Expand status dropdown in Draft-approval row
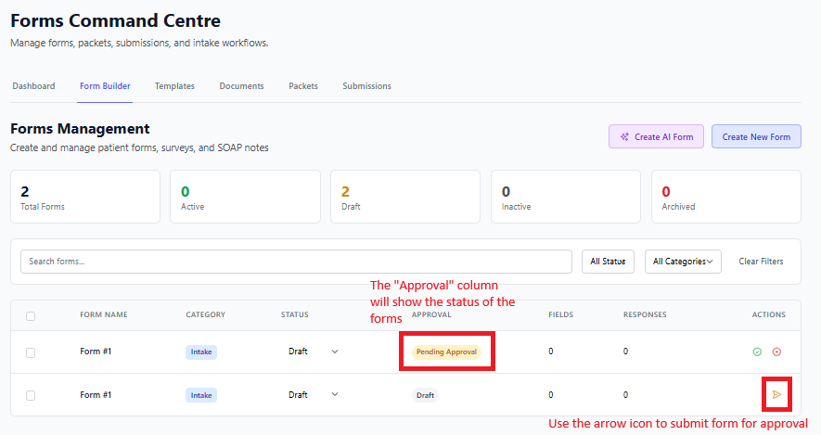The width and height of the screenshot is (821, 435). [335, 394]
